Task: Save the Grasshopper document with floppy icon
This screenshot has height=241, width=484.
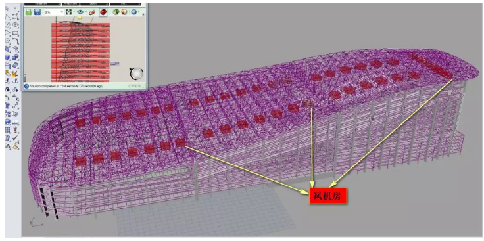Action: coord(37,12)
